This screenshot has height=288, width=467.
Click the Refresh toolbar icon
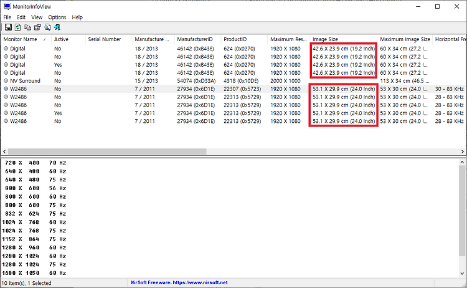point(18,27)
